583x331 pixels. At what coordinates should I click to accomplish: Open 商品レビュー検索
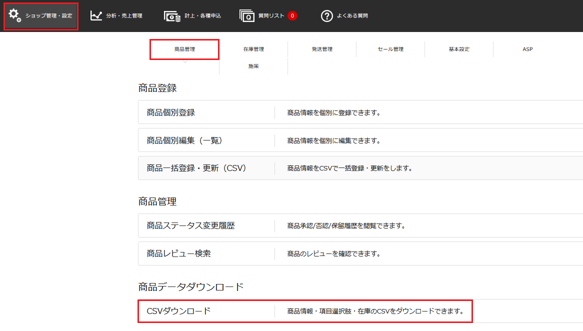pos(360,253)
